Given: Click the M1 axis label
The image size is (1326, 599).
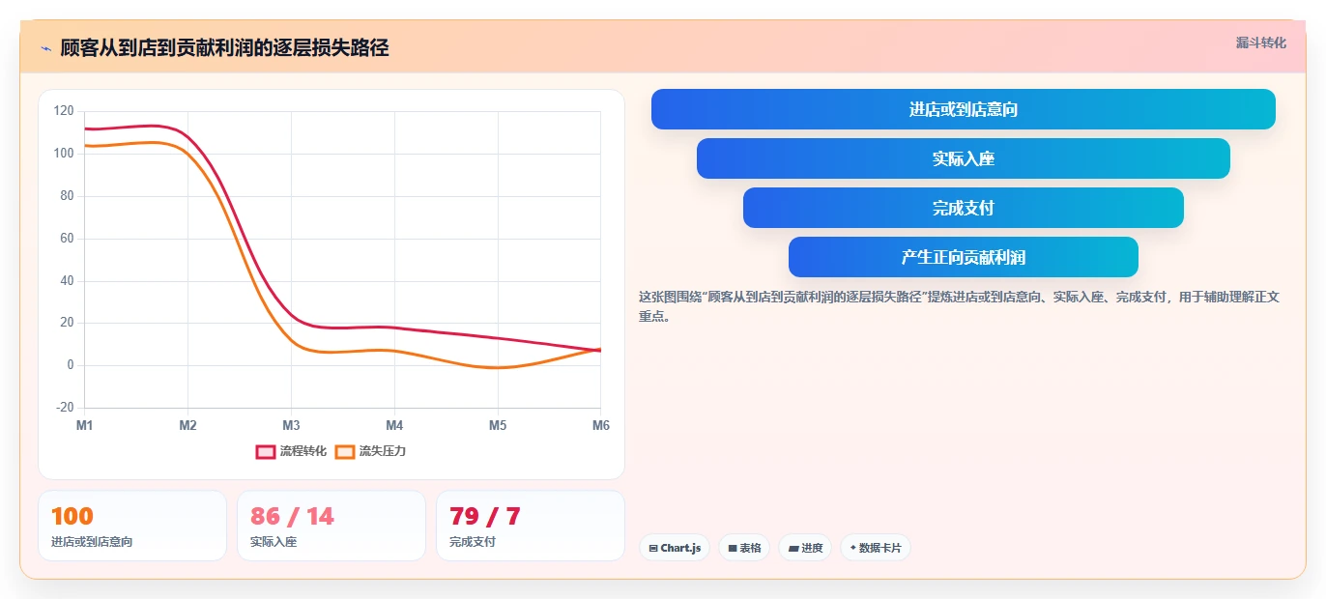Looking at the screenshot, I should point(85,425).
